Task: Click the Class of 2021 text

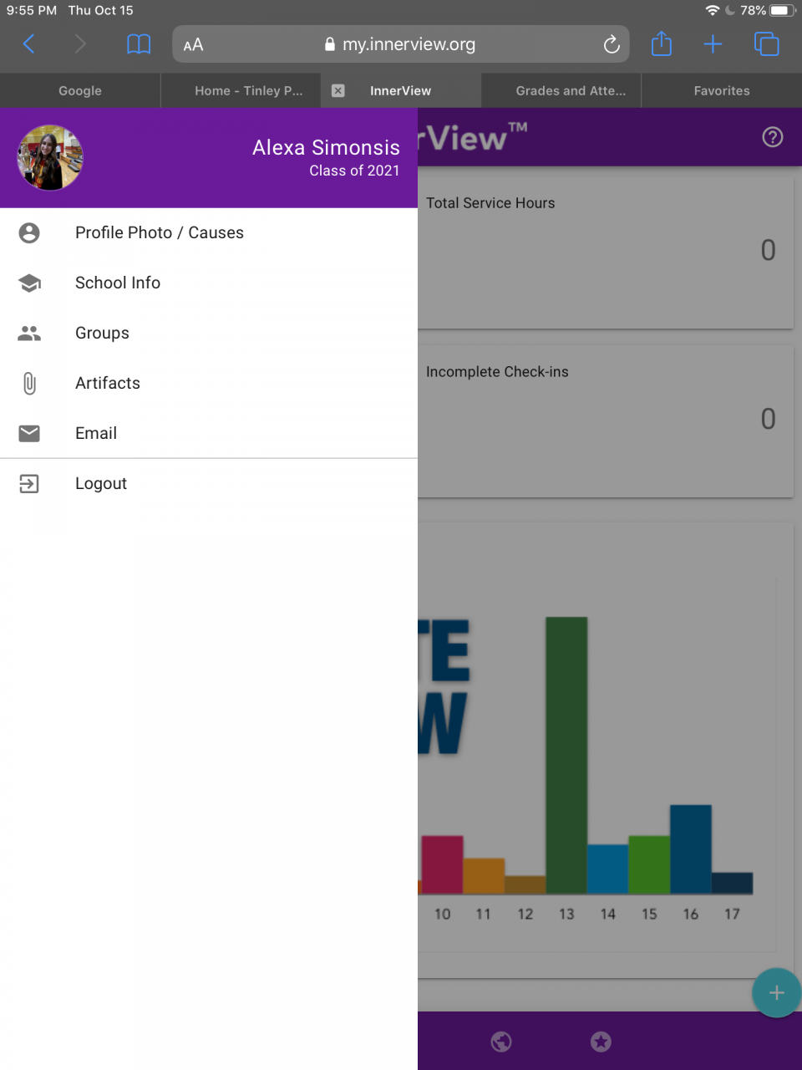Action: (x=354, y=171)
